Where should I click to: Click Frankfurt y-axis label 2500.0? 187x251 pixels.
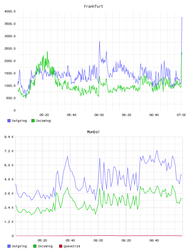coord(10,49)
